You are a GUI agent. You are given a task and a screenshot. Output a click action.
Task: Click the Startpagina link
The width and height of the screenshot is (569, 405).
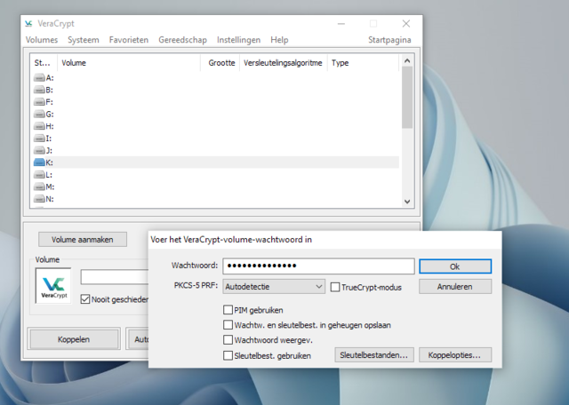coord(389,40)
